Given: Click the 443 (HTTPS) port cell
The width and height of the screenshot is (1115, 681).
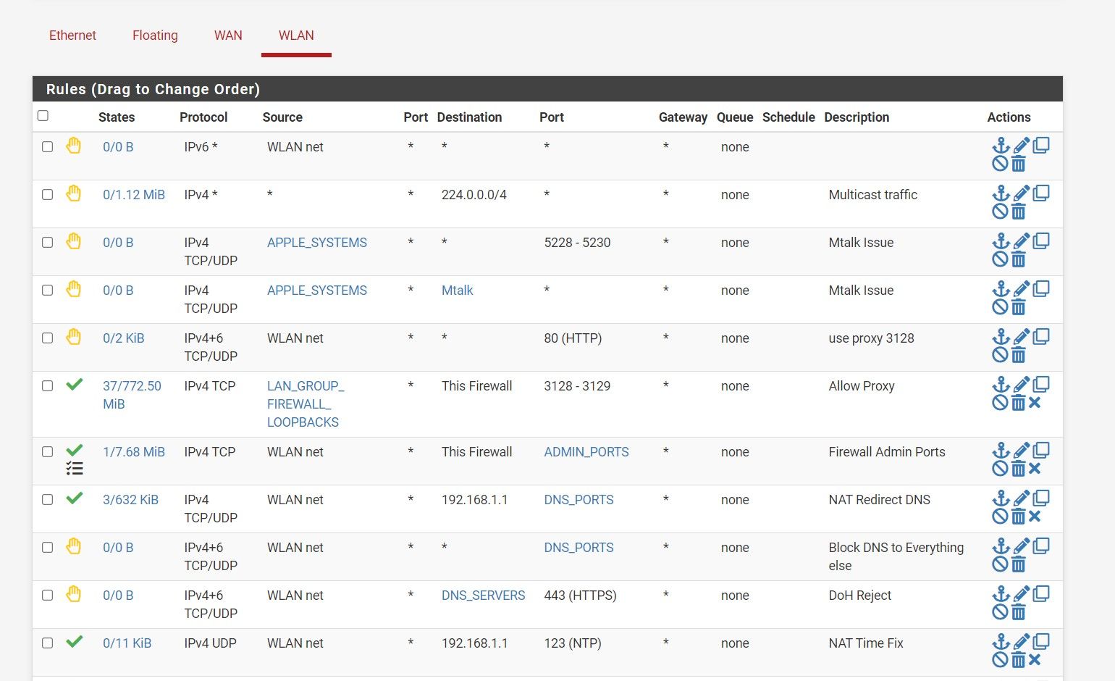Looking at the screenshot, I should (x=580, y=596).
